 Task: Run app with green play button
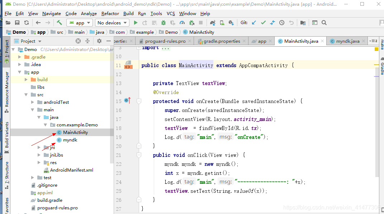(136, 23)
